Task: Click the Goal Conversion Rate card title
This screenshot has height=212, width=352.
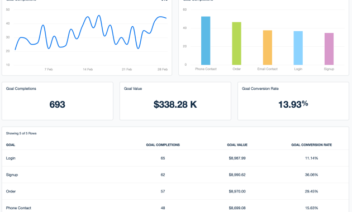Action: click(260, 89)
